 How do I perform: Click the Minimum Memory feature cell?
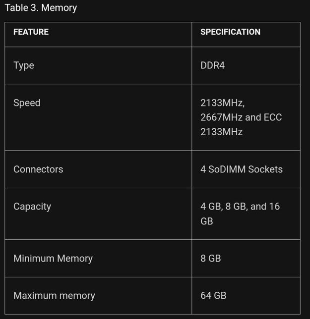click(x=53, y=259)
